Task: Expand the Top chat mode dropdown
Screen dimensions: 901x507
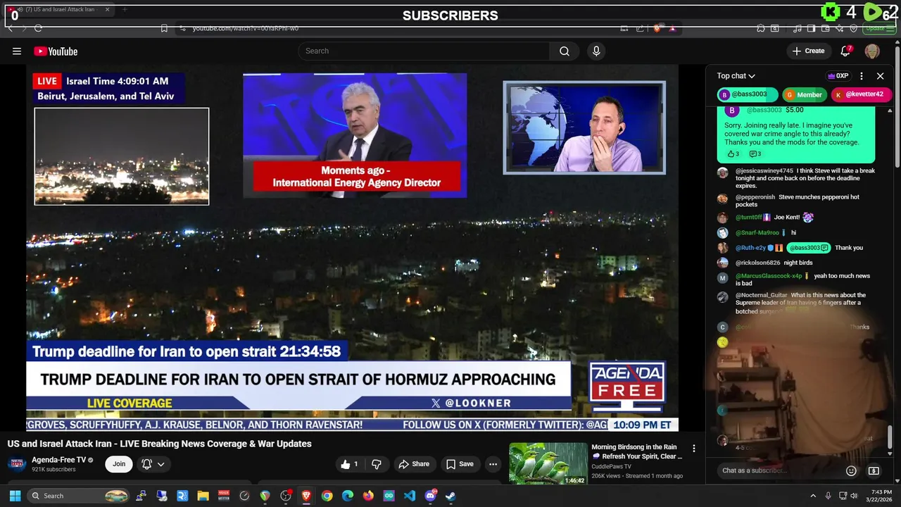Action: click(736, 76)
